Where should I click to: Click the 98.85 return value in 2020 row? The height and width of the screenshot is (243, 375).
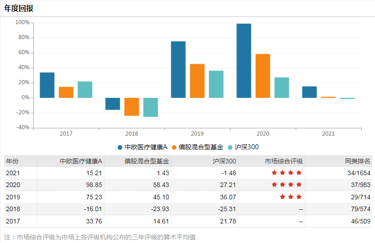(93, 185)
